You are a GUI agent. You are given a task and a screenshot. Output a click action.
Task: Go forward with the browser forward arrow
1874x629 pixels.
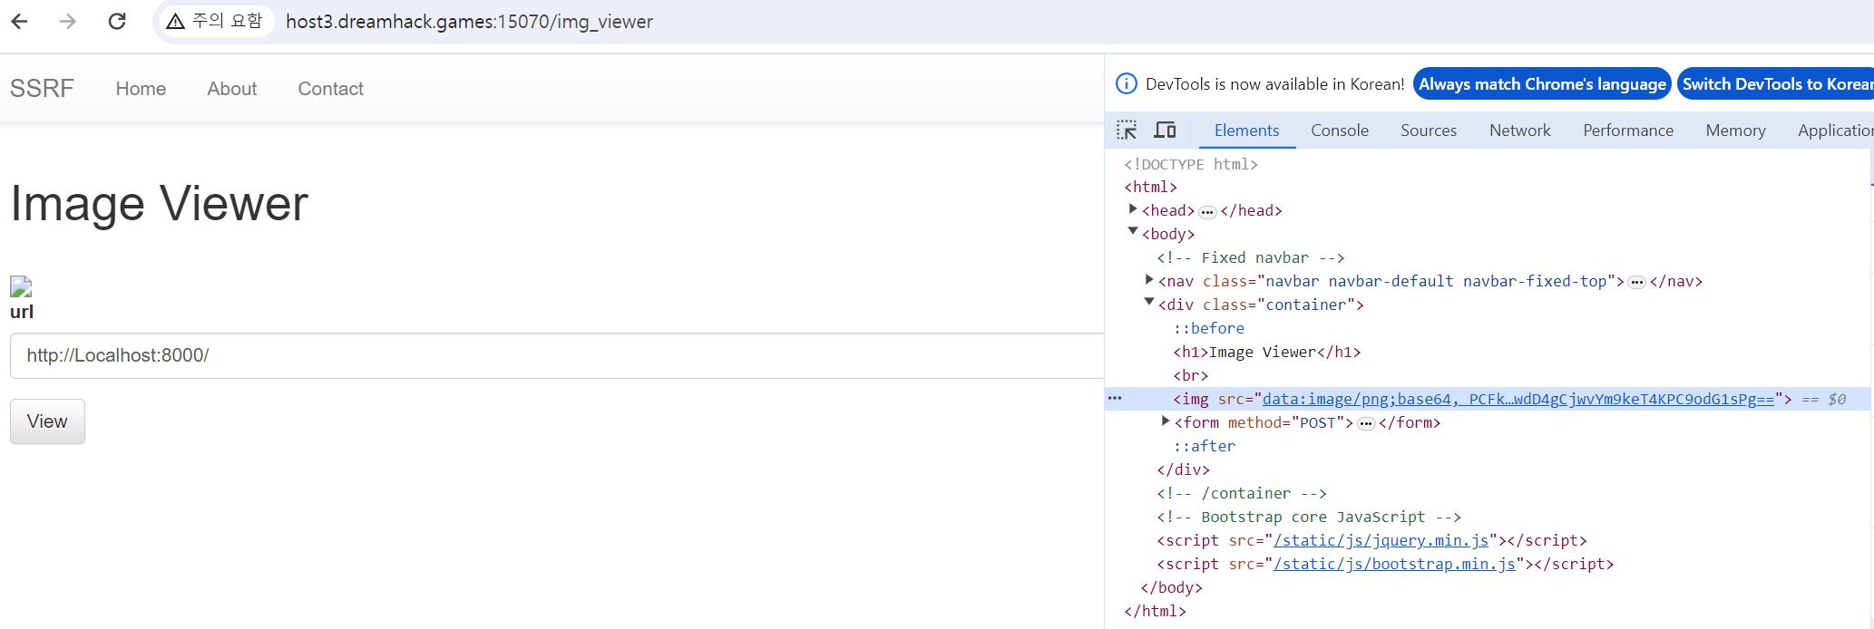(68, 22)
